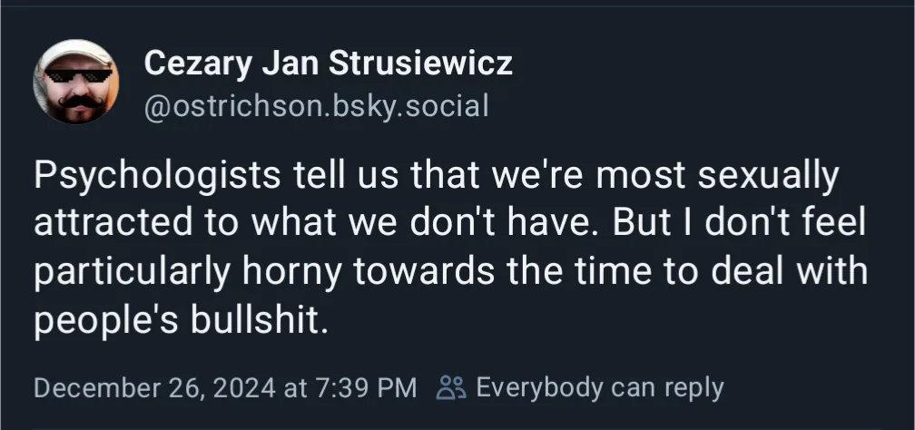Screen dimensions: 915x430
Task: Click the line starting 'particularly horny towards'
Action: (451, 271)
